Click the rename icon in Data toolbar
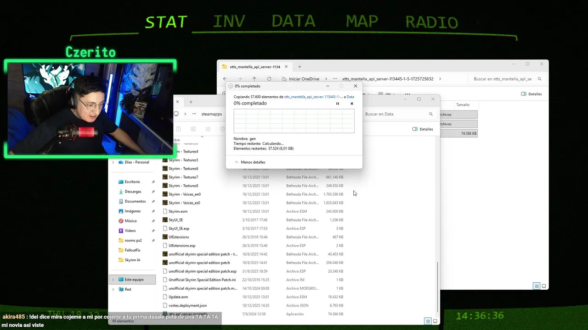The height and width of the screenshot is (330, 588). click(x=193, y=129)
